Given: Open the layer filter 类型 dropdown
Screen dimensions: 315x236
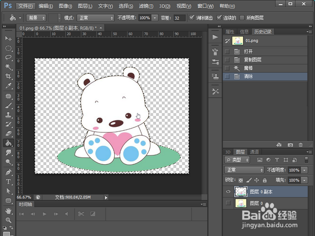Looking at the screenshot, I should (237, 160).
